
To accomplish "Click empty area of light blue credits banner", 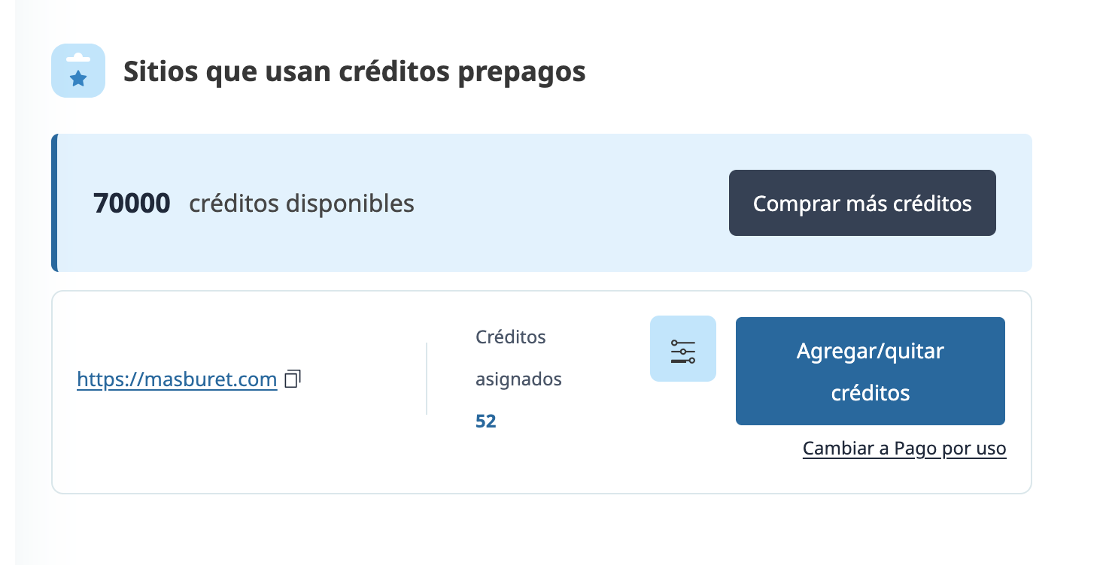I will tap(572, 204).
